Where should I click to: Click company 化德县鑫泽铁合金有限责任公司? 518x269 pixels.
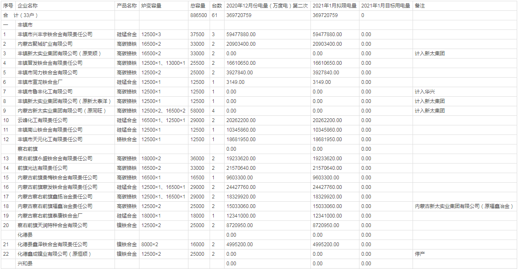[52, 245]
